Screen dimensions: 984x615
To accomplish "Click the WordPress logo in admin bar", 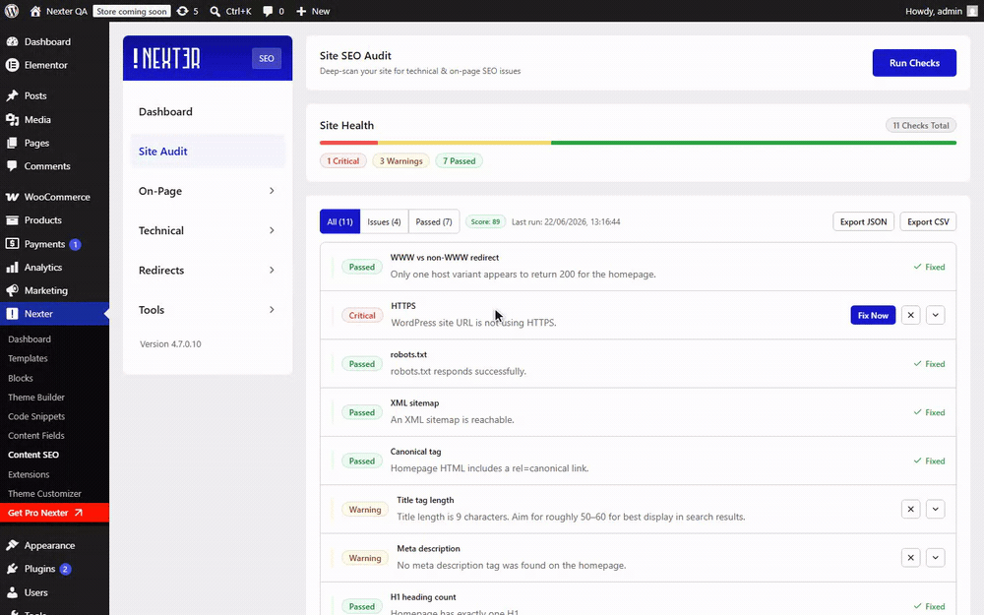I will (11, 11).
